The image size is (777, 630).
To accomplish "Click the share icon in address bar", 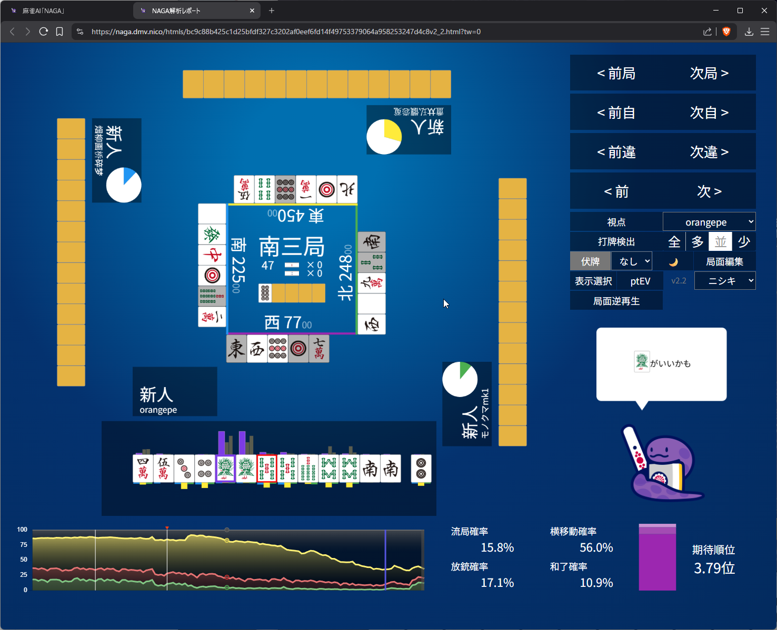I will click(707, 32).
